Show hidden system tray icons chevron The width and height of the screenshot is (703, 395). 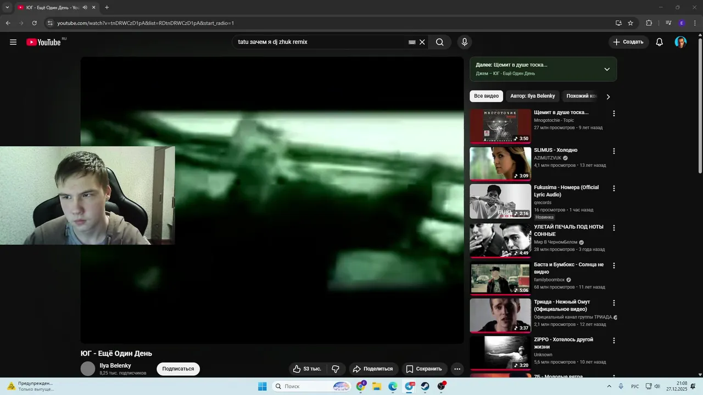tap(609, 386)
